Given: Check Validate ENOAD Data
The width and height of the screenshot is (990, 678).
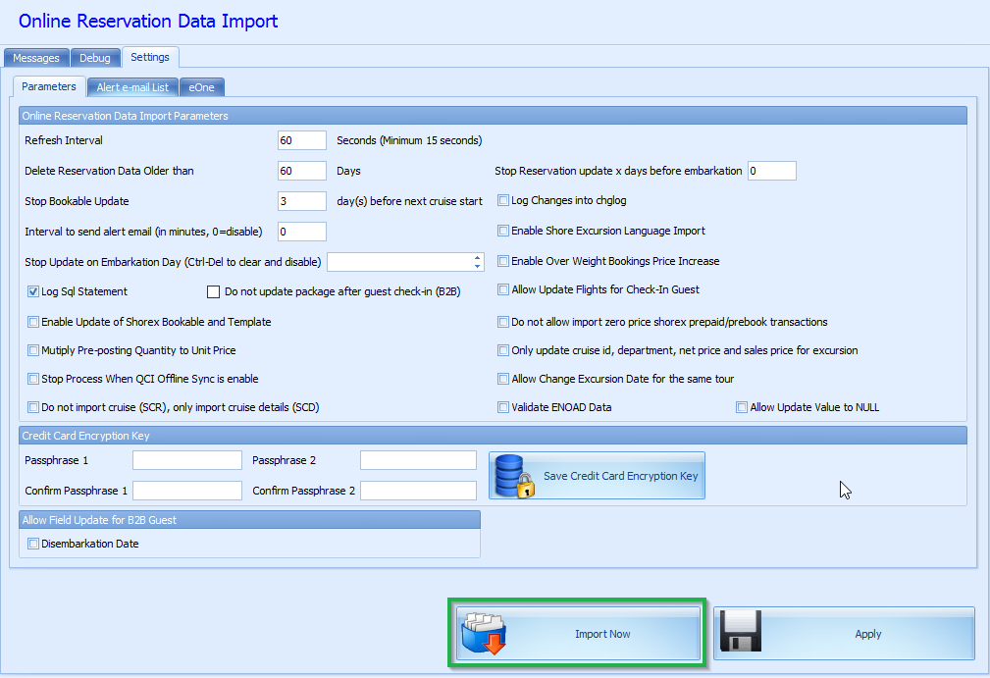Looking at the screenshot, I should 502,406.
